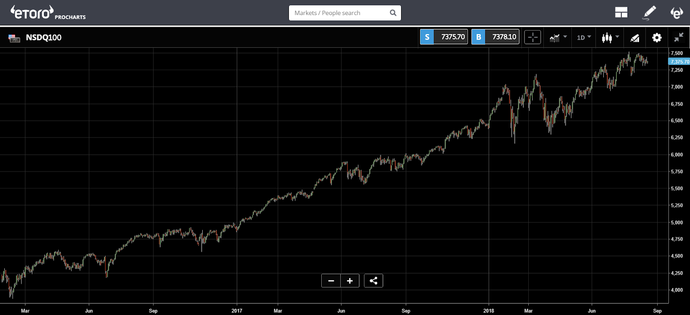Focus the Markets / People search field
Screen dimensions: 690x315
tap(339, 13)
